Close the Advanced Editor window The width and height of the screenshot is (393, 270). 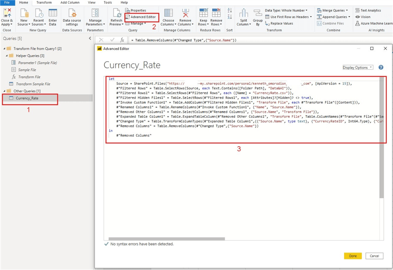tap(385, 48)
